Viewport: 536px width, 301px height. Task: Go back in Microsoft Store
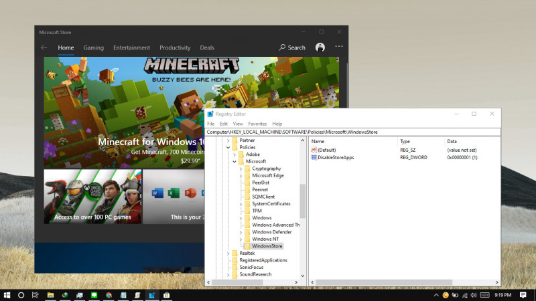tap(44, 47)
